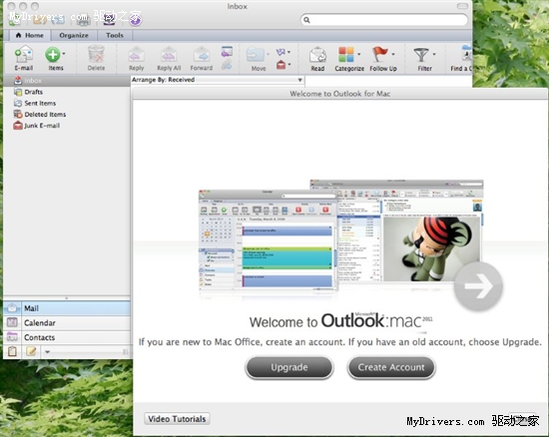Open the Categorize dropdown arrow

359,54
